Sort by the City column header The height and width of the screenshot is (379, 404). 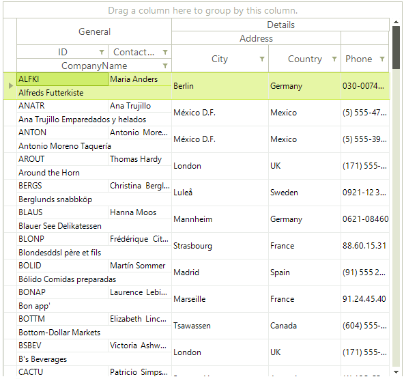220,59
